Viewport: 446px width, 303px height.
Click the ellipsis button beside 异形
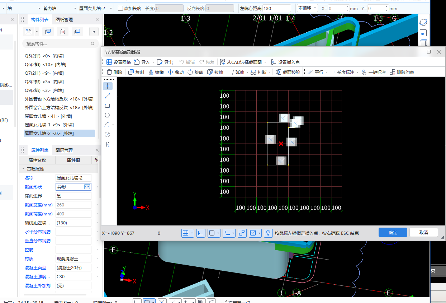click(x=87, y=187)
